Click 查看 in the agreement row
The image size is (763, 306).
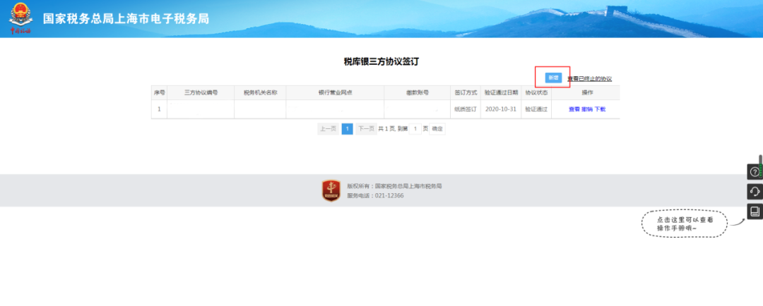pos(574,109)
